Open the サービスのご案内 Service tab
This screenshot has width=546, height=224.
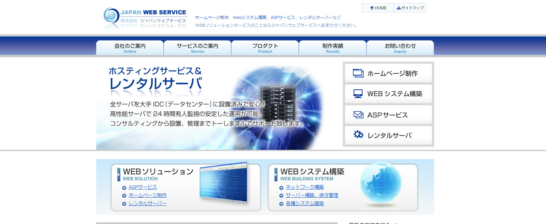[197, 48]
